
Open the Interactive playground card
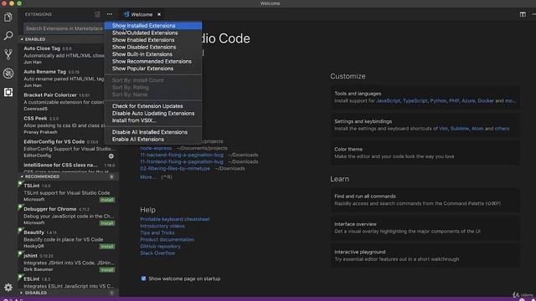click(425, 256)
